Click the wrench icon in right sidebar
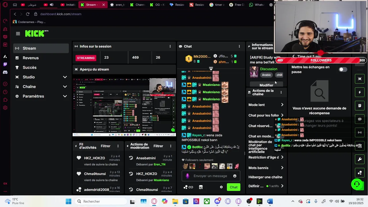 click(360, 159)
